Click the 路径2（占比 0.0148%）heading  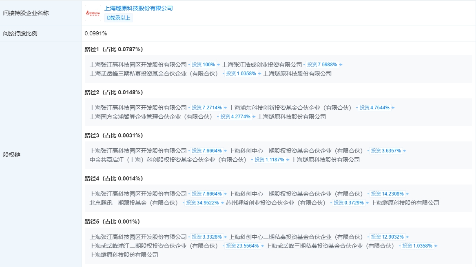pyautogui.click(x=114, y=93)
